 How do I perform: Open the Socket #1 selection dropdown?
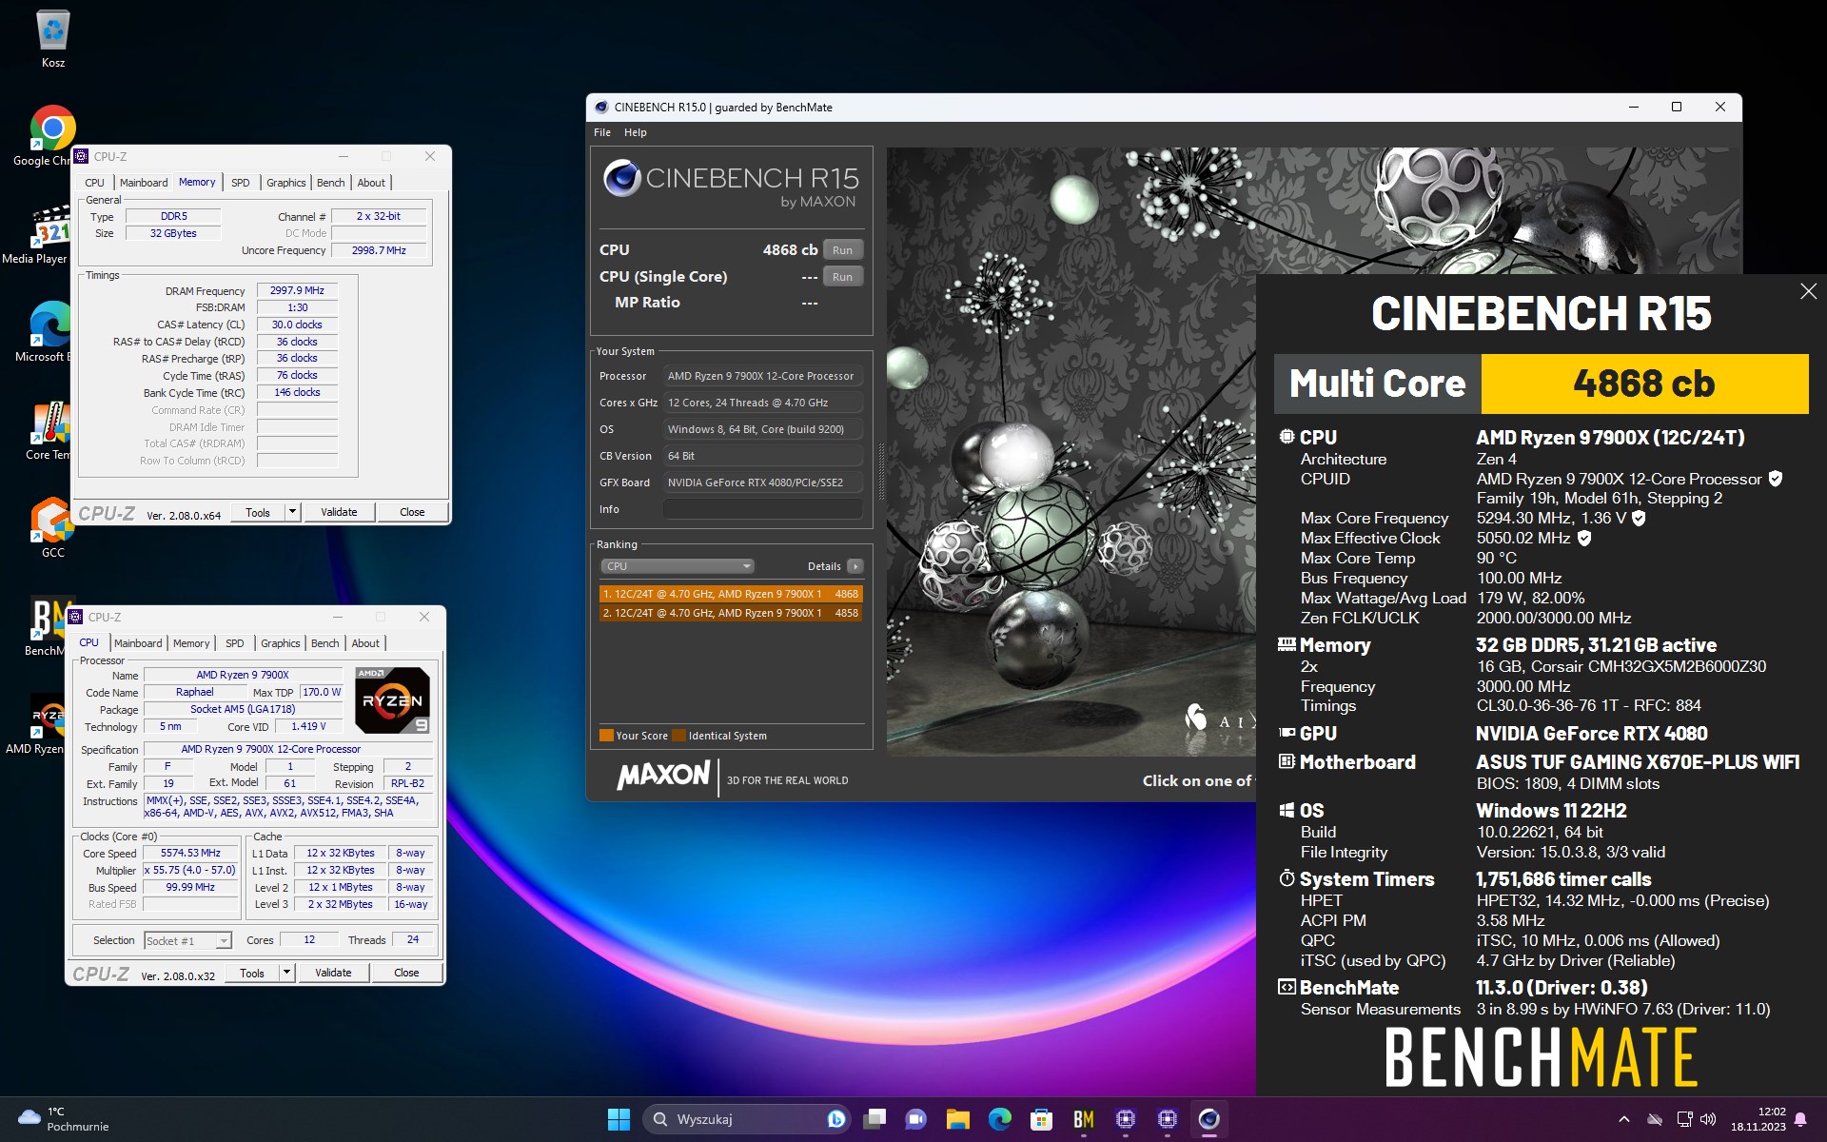[187, 940]
